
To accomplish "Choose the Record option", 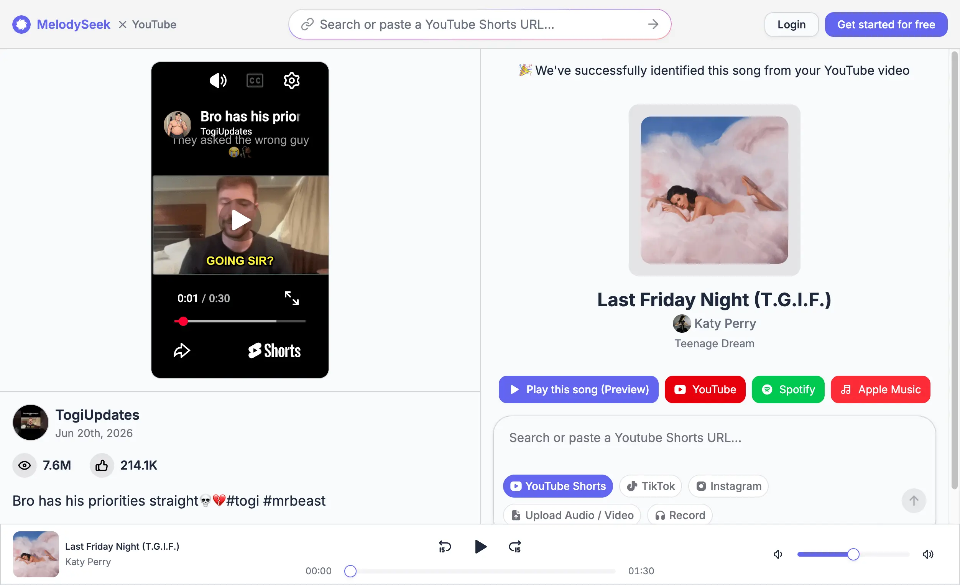I will pos(680,515).
